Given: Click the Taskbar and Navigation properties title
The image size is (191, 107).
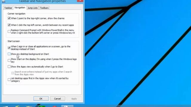Looking at the screenshot, I should tap(42, 1).
